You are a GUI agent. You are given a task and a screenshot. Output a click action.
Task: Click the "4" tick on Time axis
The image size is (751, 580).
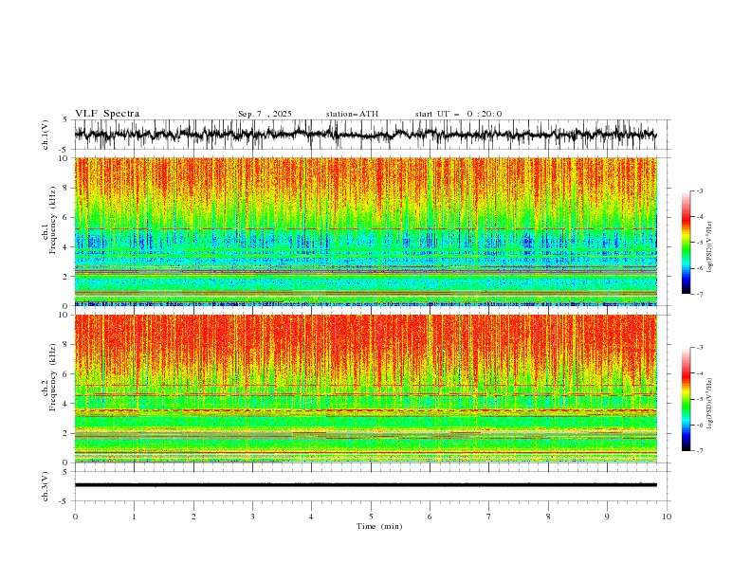311,517
